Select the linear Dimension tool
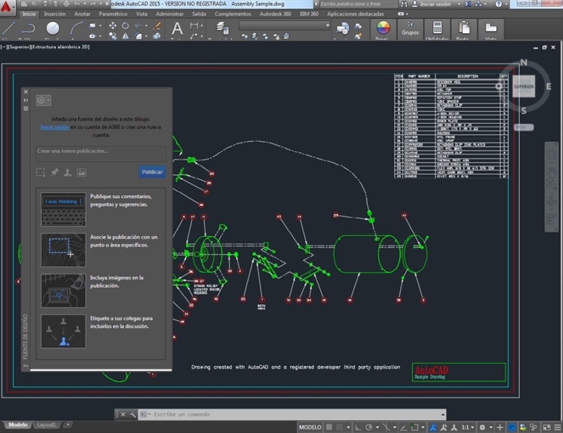This screenshot has width=563, height=433. click(194, 25)
